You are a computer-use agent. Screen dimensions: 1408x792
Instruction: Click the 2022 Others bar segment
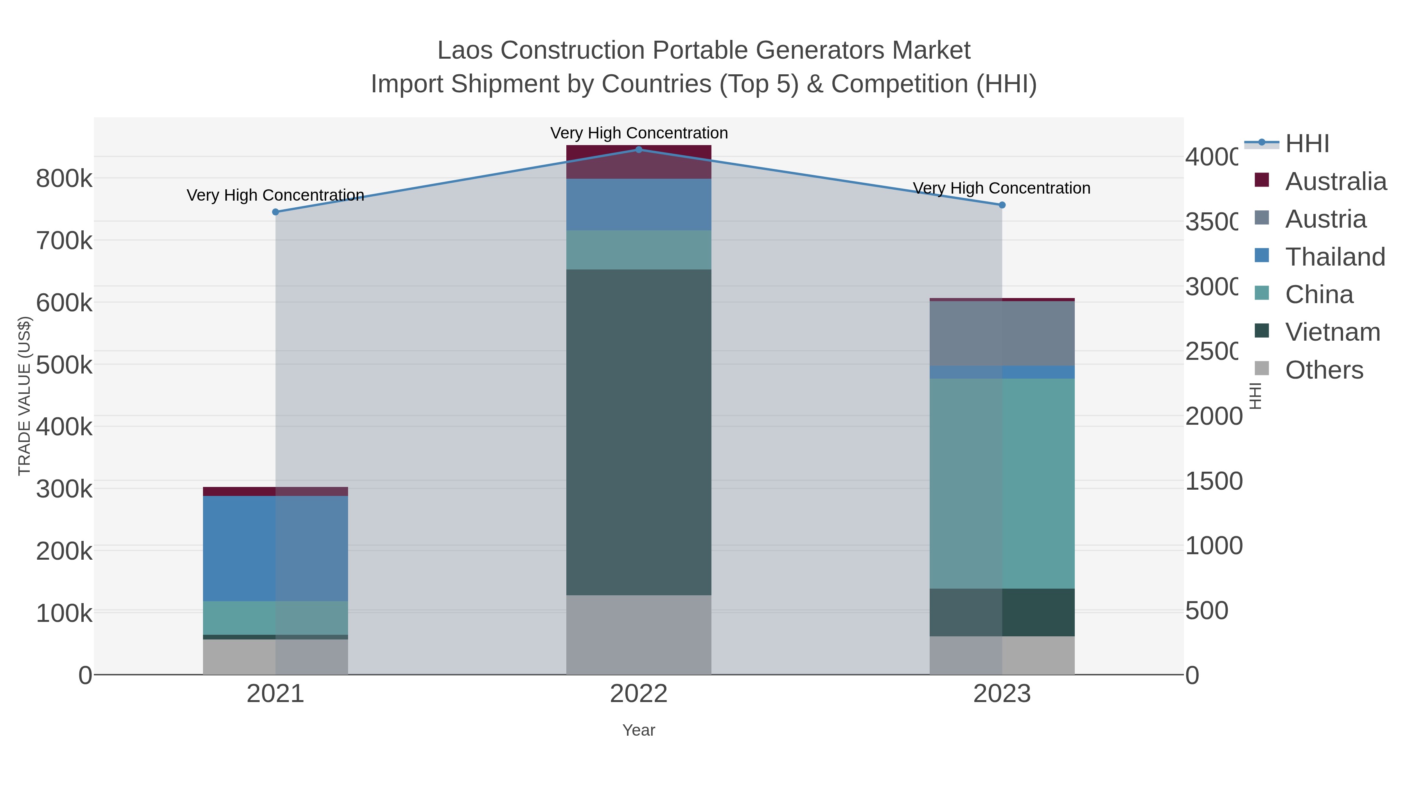(638, 635)
